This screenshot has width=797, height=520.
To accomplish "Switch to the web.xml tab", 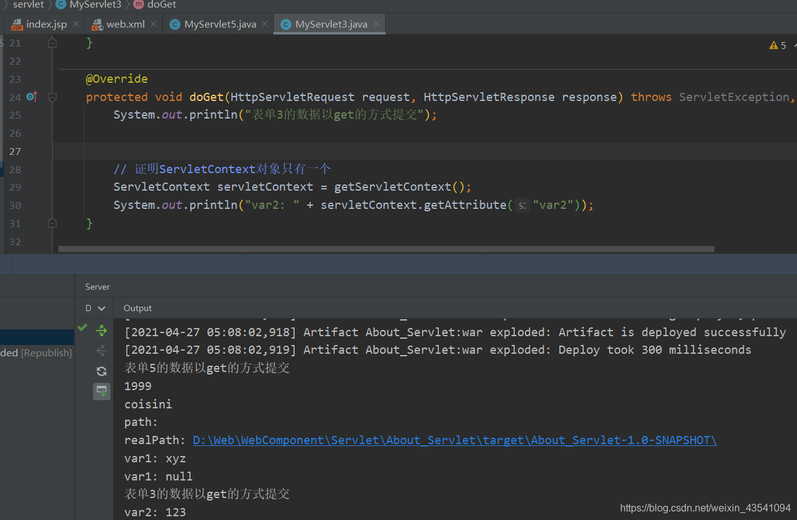I will (x=125, y=24).
